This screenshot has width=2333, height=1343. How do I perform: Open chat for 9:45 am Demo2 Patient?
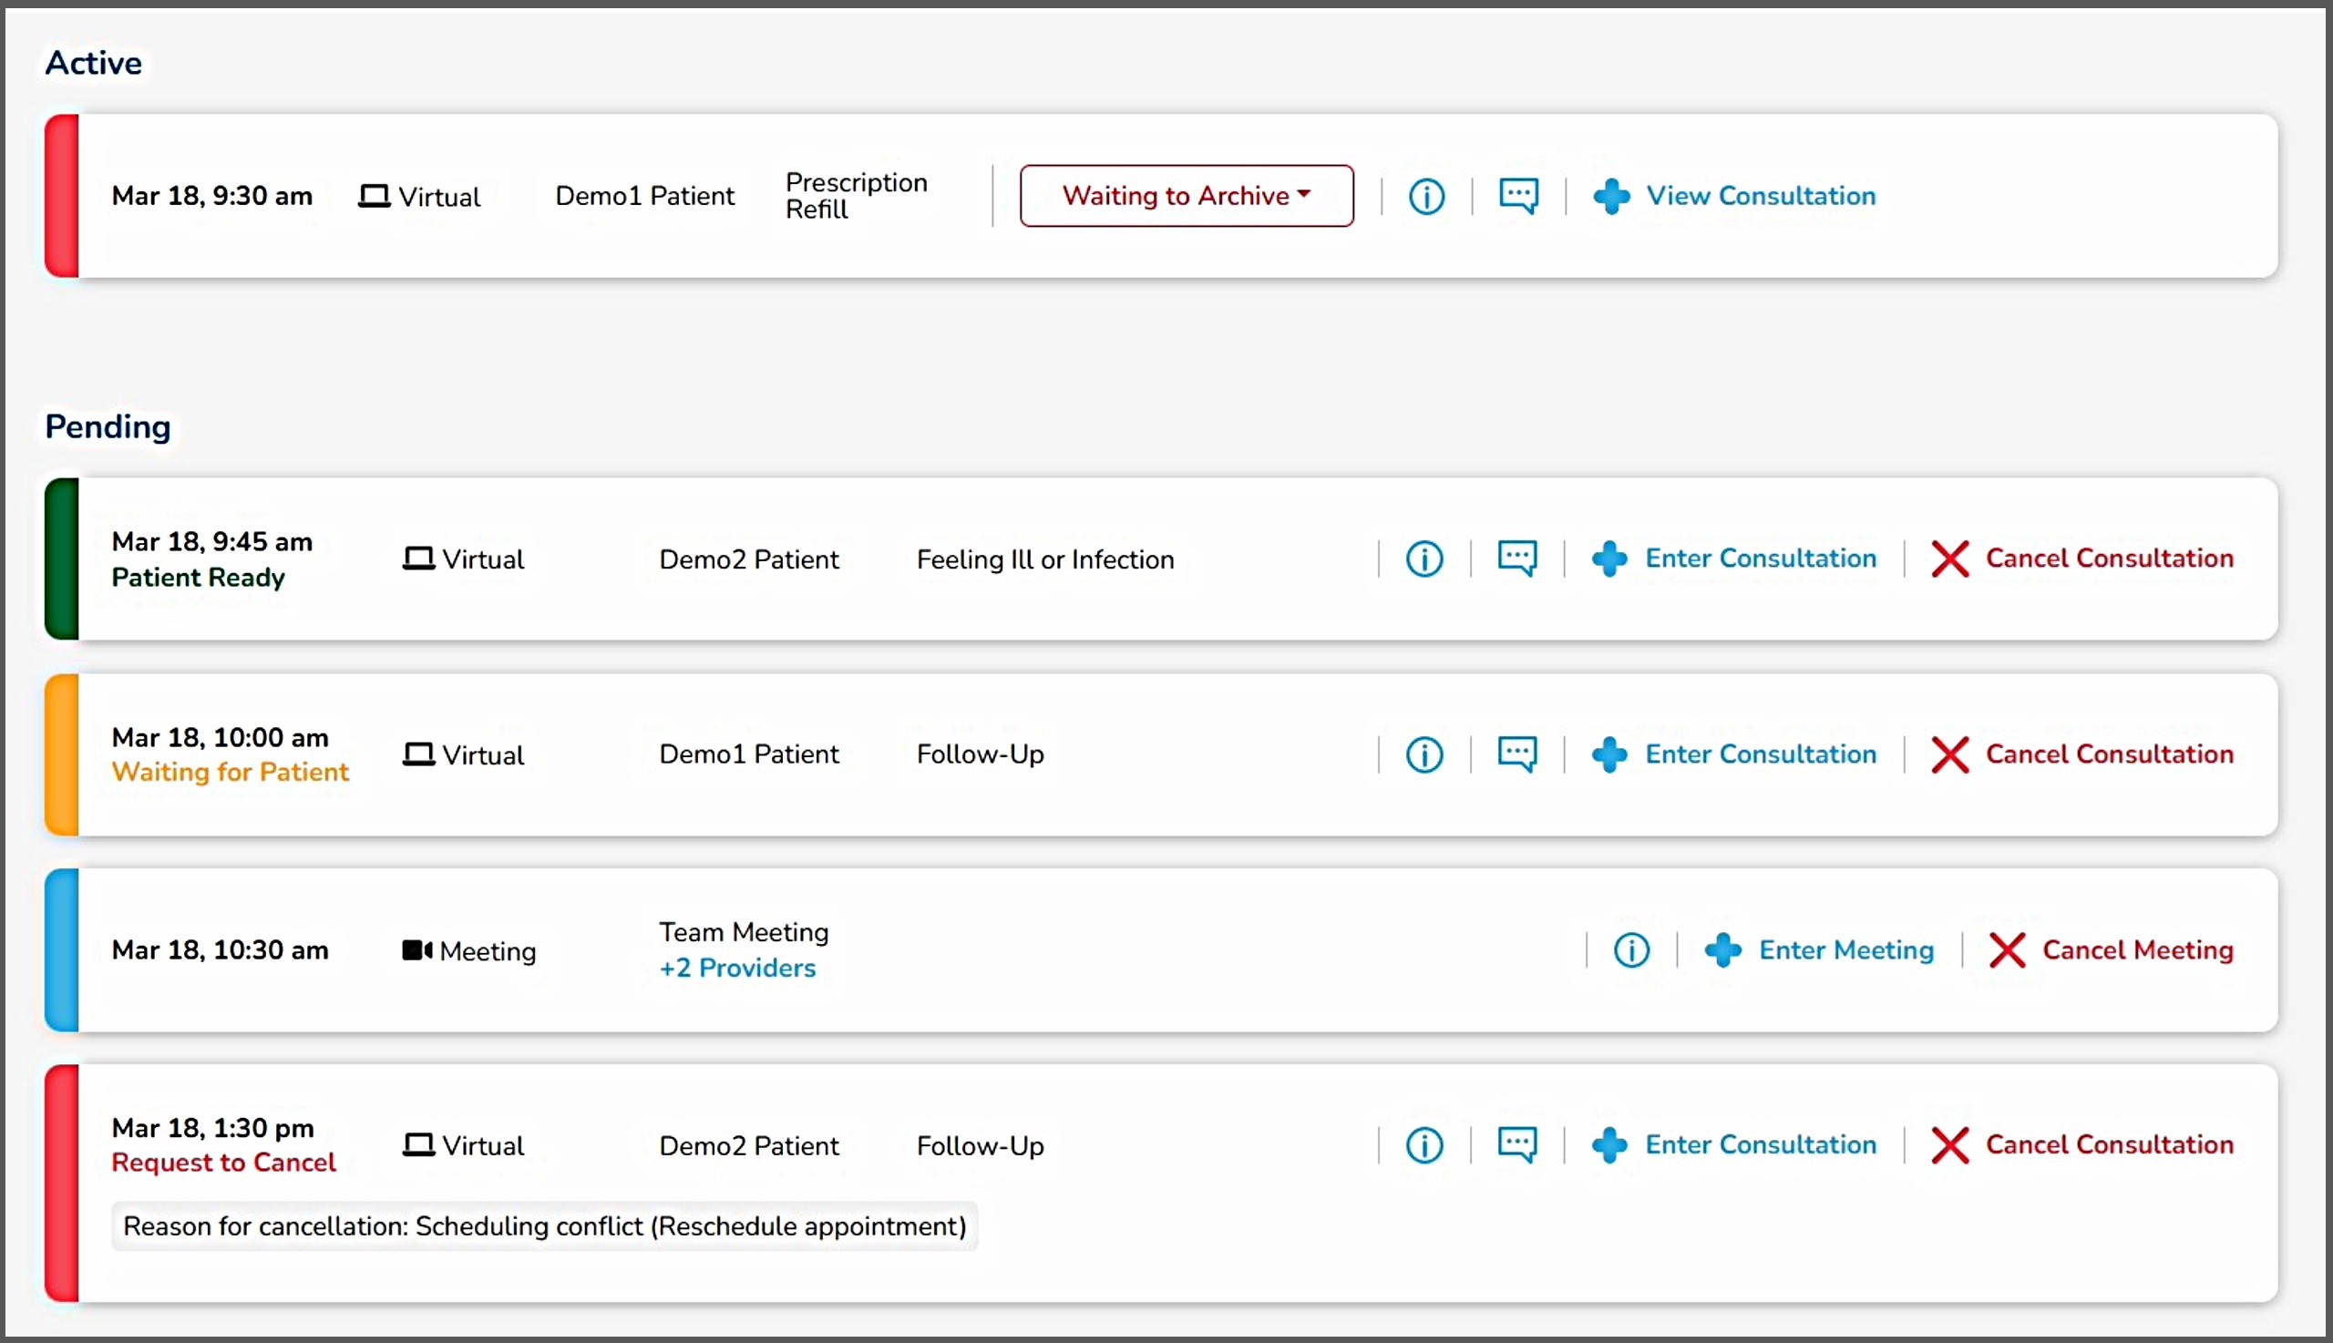1516,559
